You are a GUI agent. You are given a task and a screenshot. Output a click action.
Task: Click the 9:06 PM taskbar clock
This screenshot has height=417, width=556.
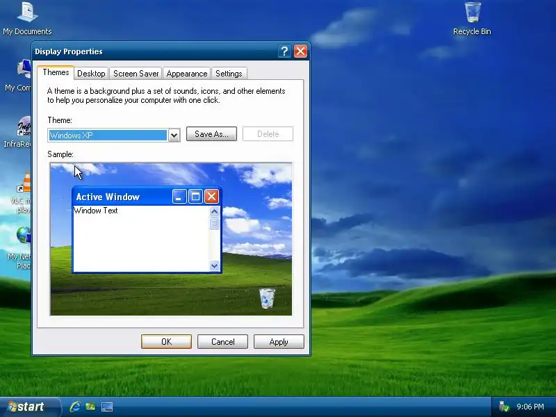click(530, 407)
